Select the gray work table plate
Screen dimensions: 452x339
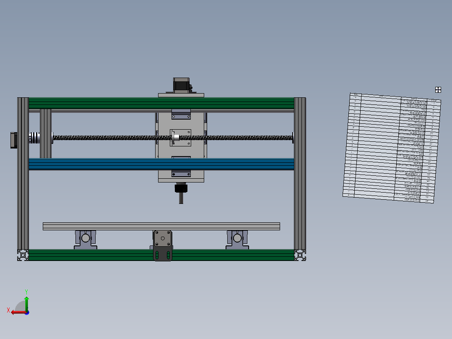click(x=161, y=226)
